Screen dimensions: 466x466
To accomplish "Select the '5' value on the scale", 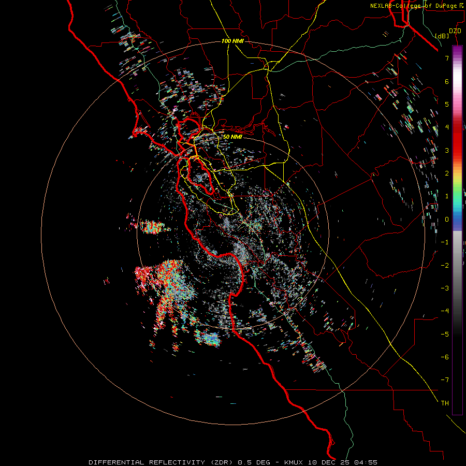I will 447,104.
